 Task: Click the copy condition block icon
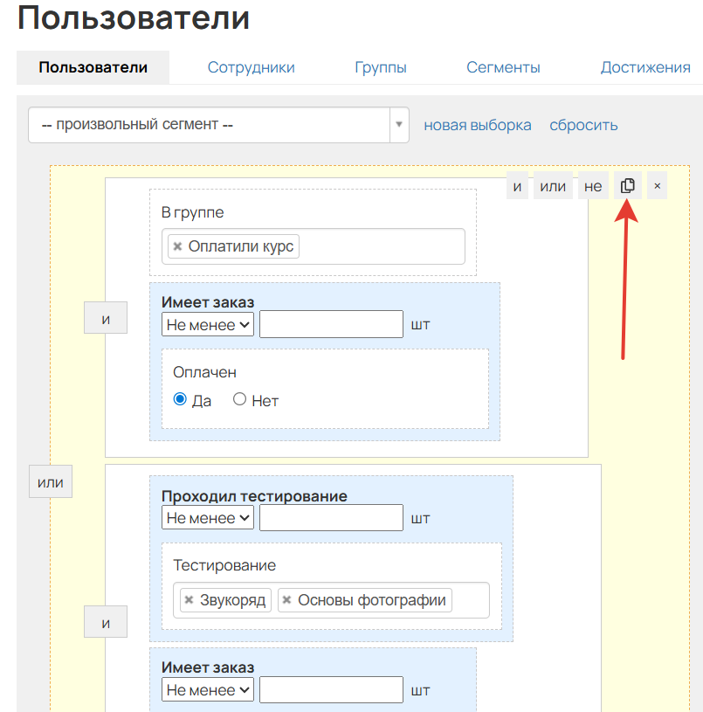point(627,186)
